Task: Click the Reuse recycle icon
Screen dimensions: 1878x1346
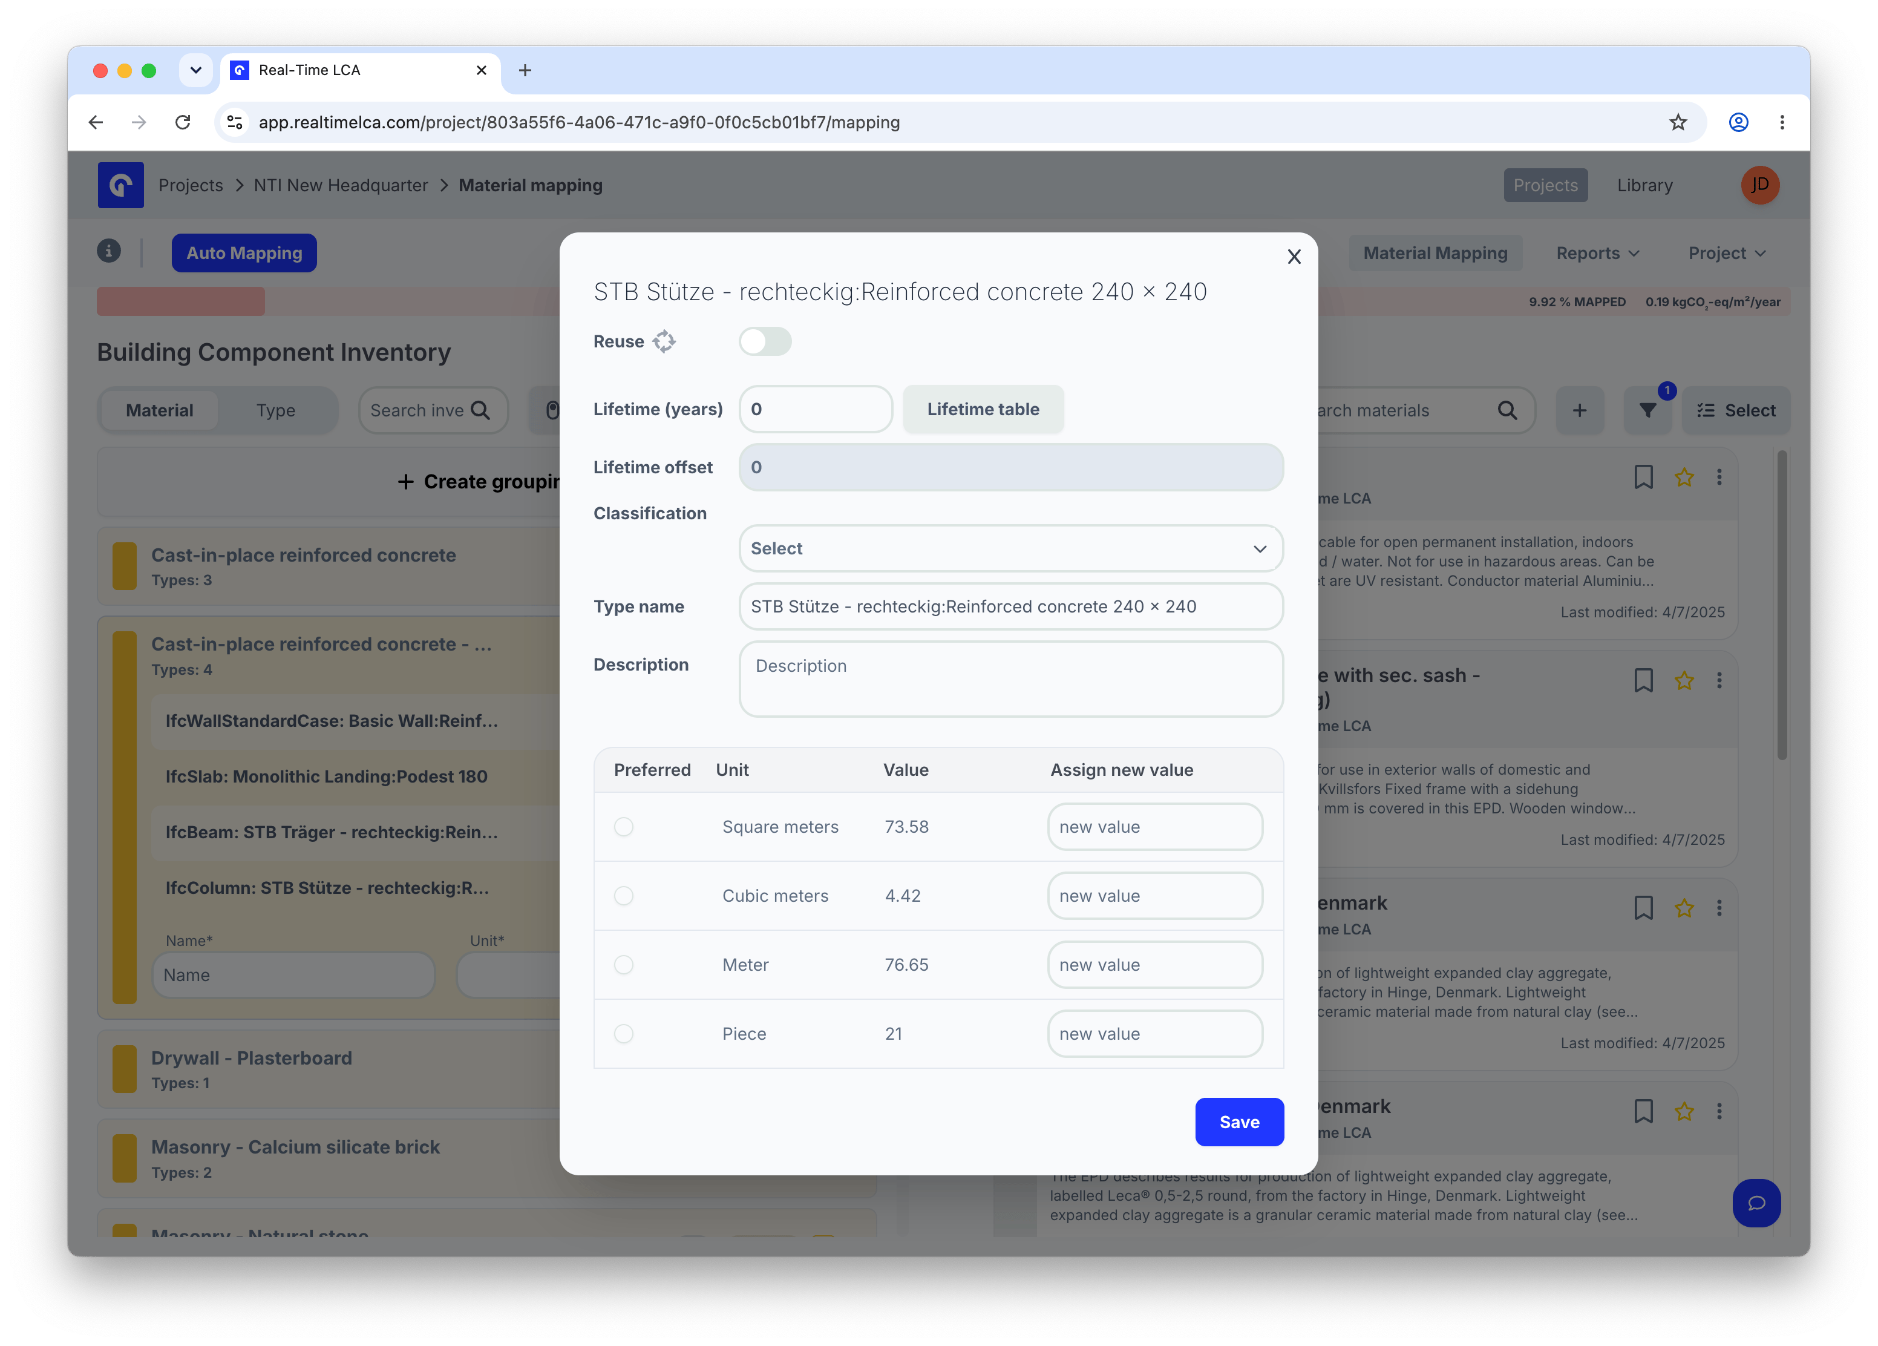Action: [x=664, y=341]
